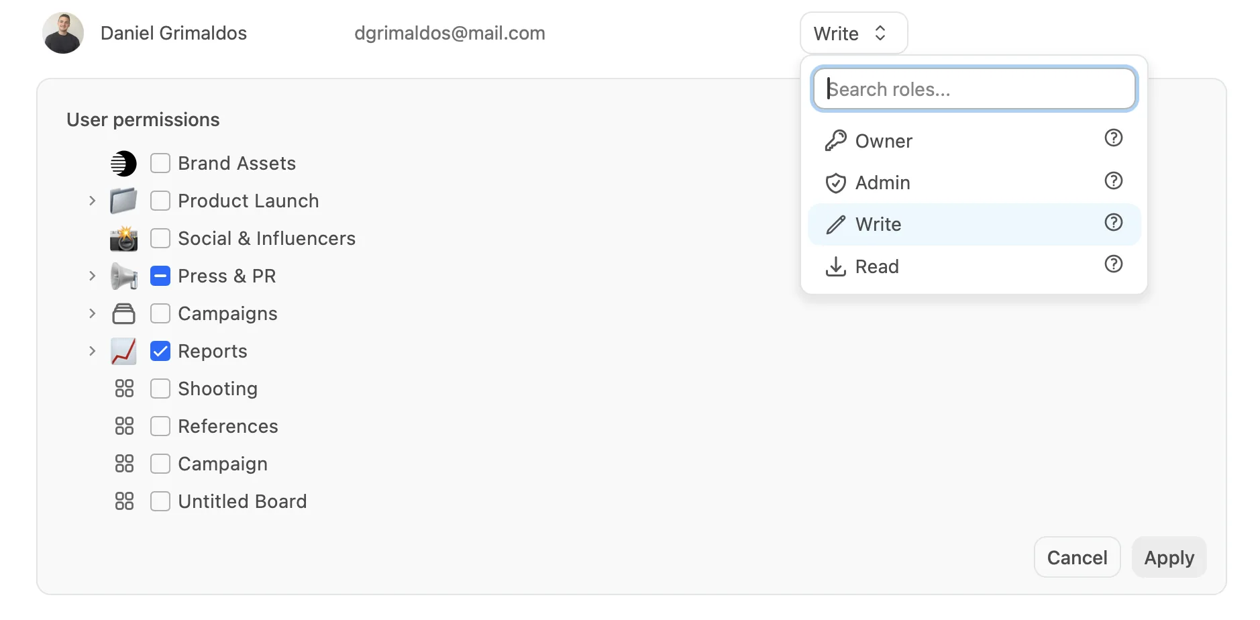Click the Daniel Grimaldos name text
The width and height of the screenshot is (1260, 620).
coord(174,33)
